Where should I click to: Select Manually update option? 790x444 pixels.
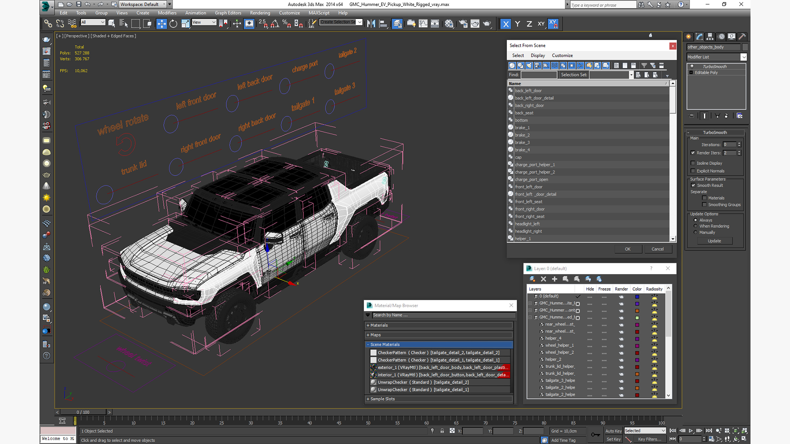pyautogui.click(x=696, y=232)
